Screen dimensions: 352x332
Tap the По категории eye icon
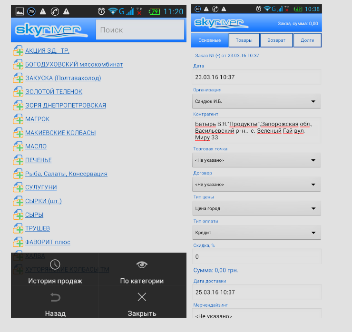(142, 264)
